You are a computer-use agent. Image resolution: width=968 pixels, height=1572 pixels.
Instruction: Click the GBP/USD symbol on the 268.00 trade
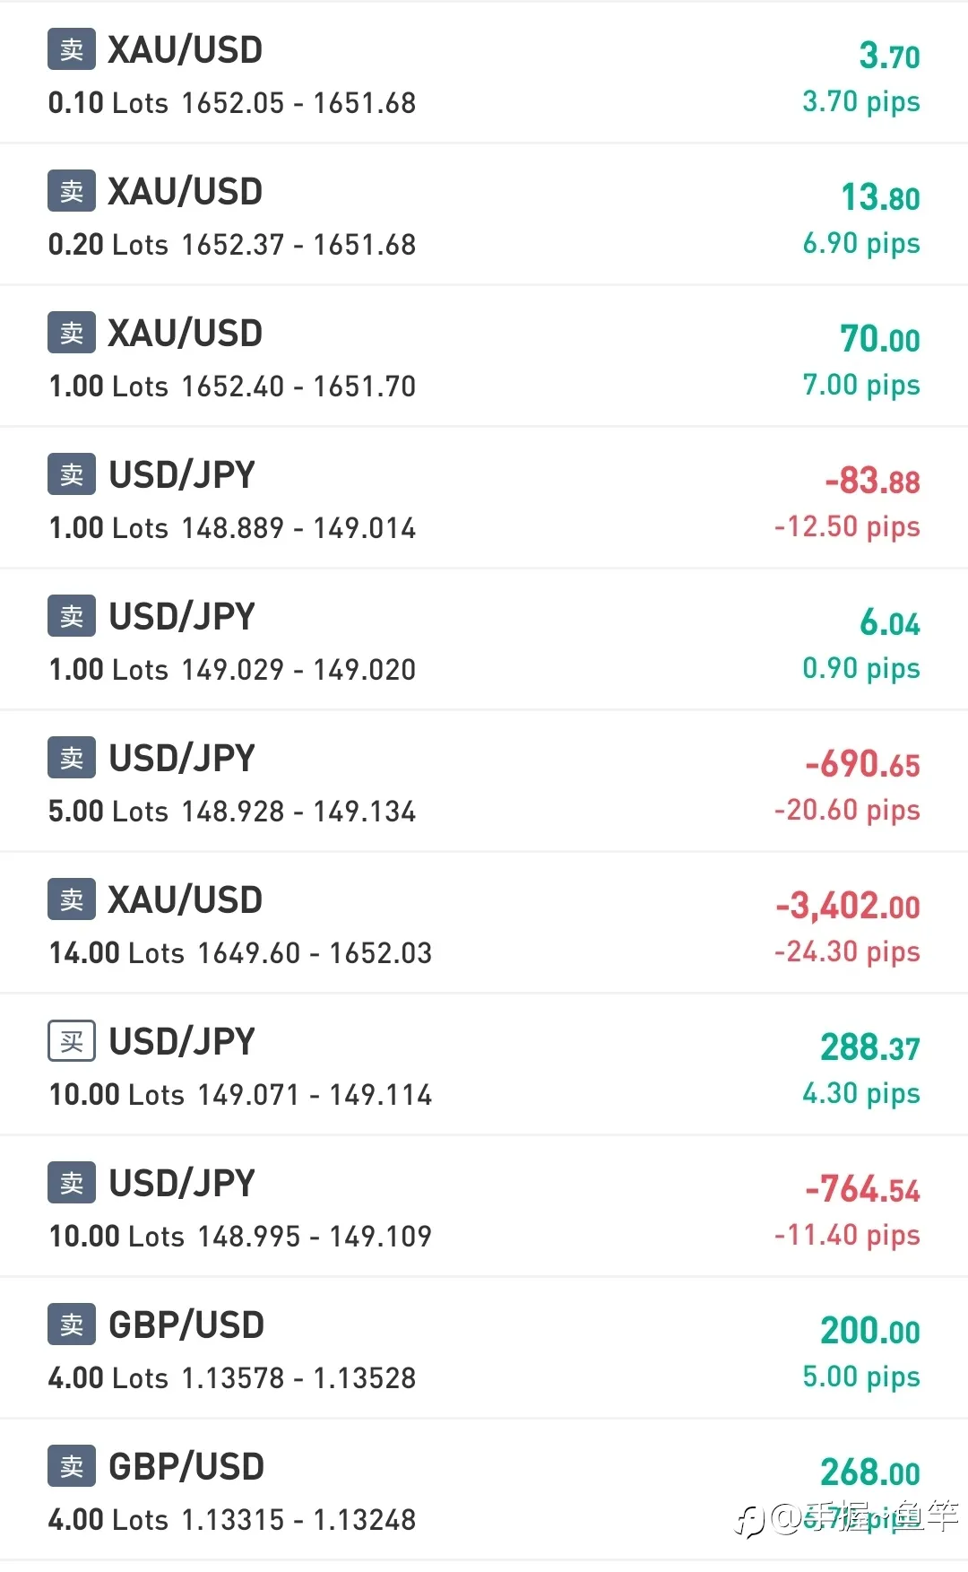[x=186, y=1467]
